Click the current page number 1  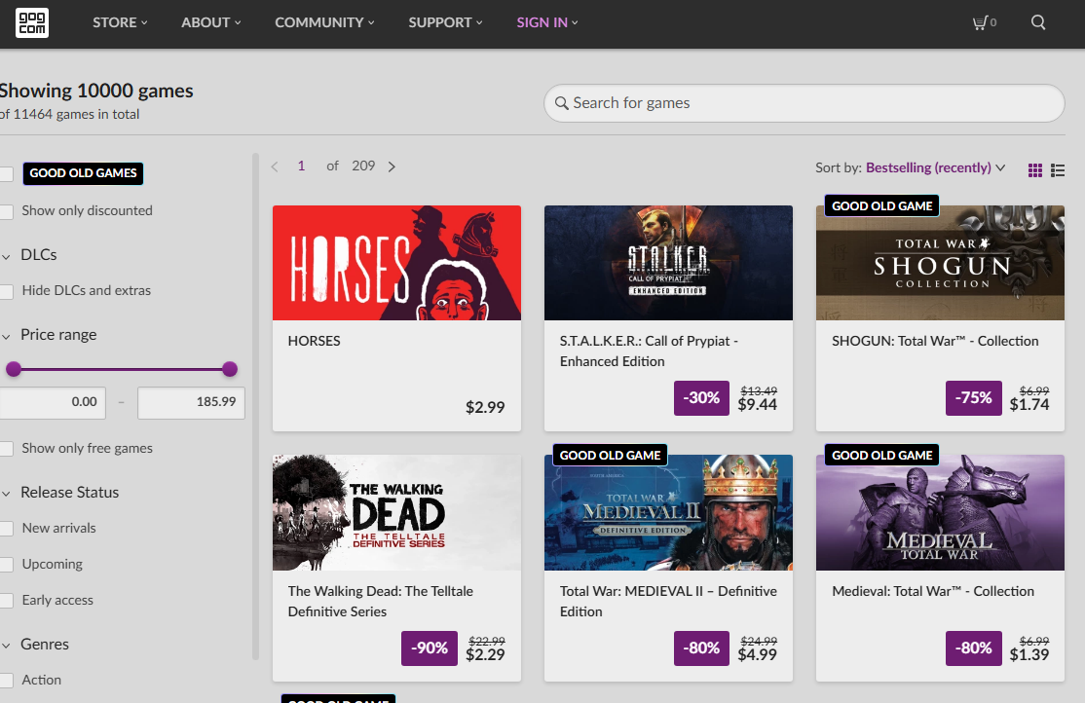(301, 166)
